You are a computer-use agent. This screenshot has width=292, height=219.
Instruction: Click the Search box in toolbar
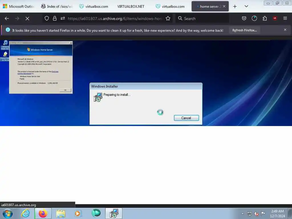pos(202,19)
